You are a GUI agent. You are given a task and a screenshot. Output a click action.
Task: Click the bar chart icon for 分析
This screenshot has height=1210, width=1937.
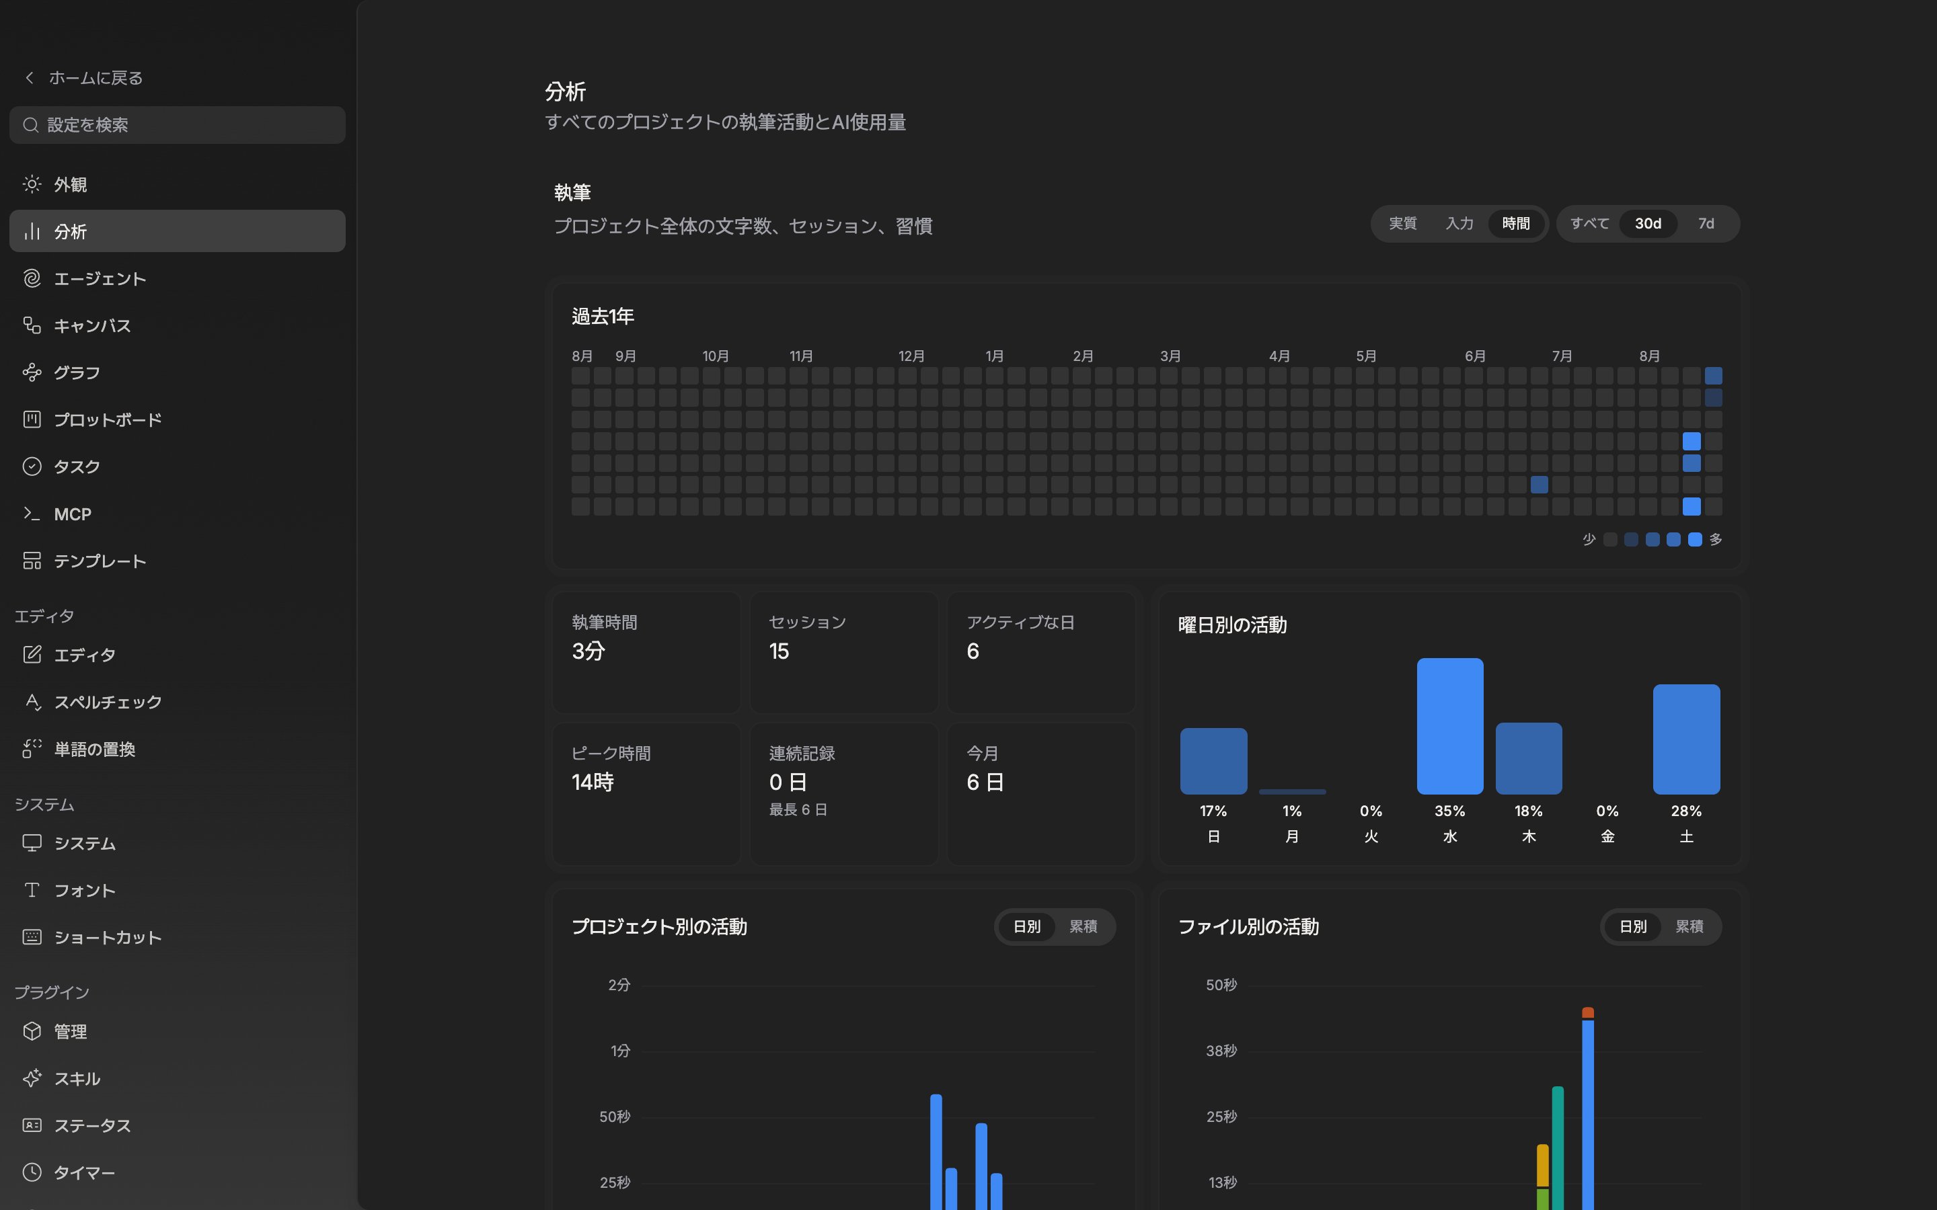[32, 231]
